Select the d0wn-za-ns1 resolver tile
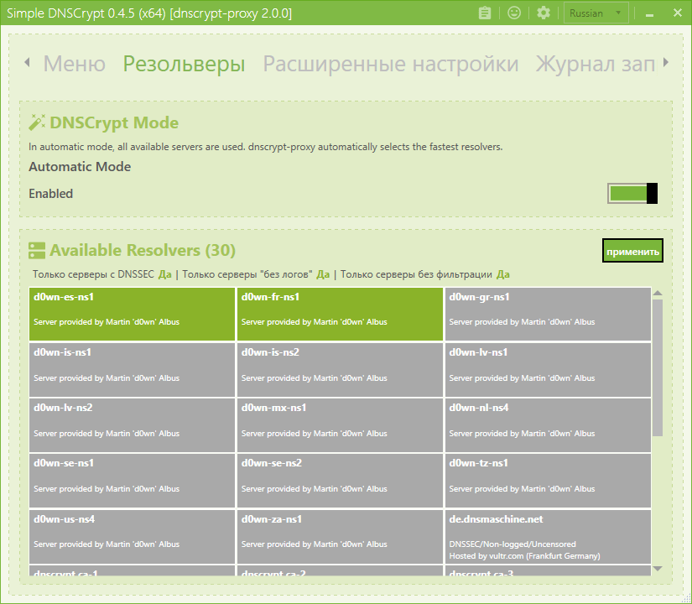The width and height of the screenshot is (692, 604). (340, 536)
